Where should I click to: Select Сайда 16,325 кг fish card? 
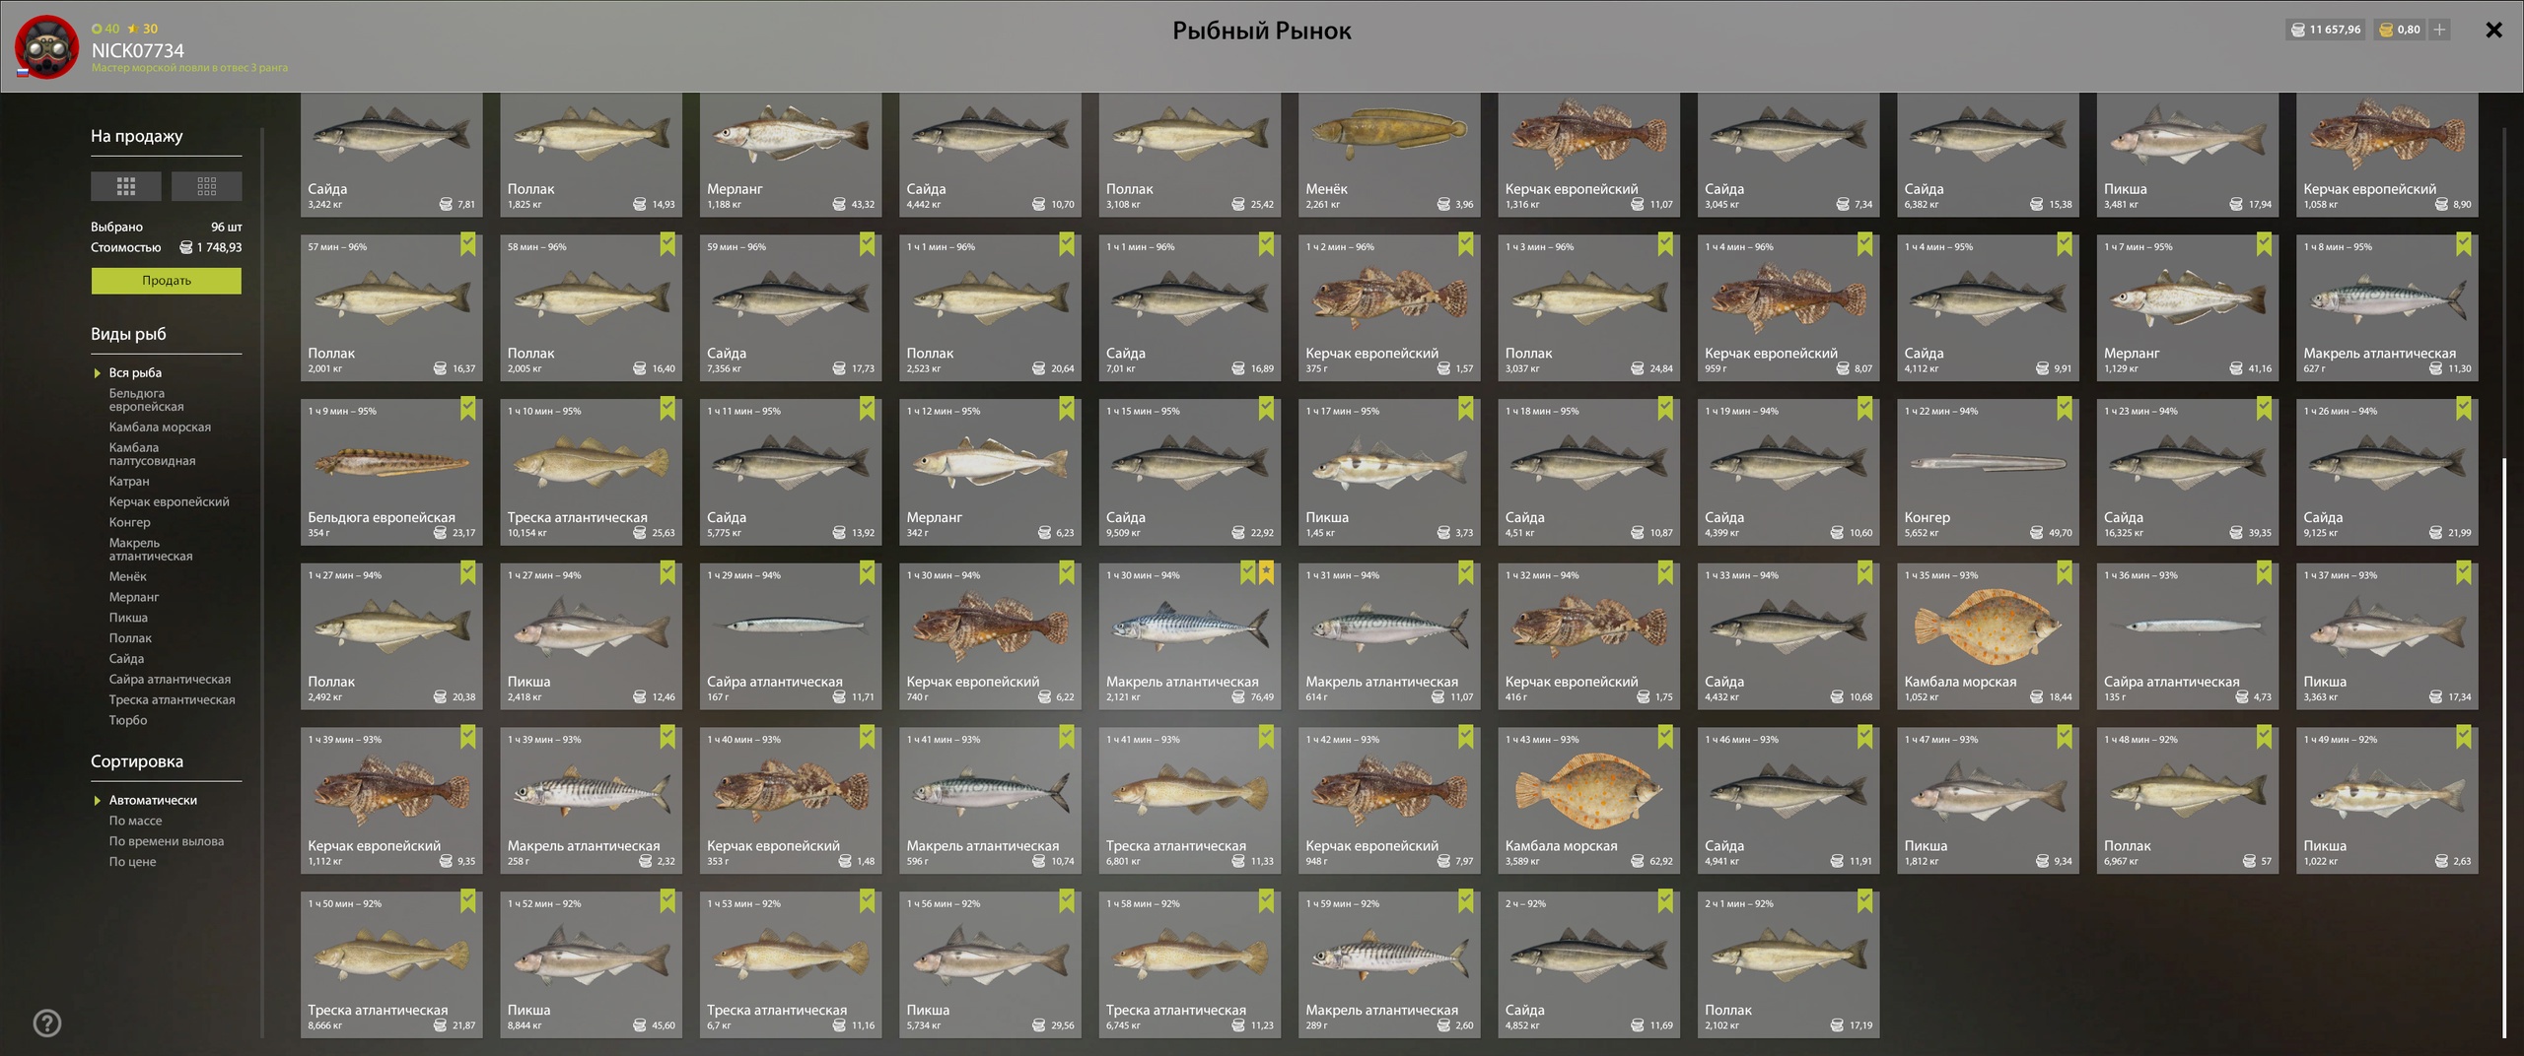pos(2187,471)
